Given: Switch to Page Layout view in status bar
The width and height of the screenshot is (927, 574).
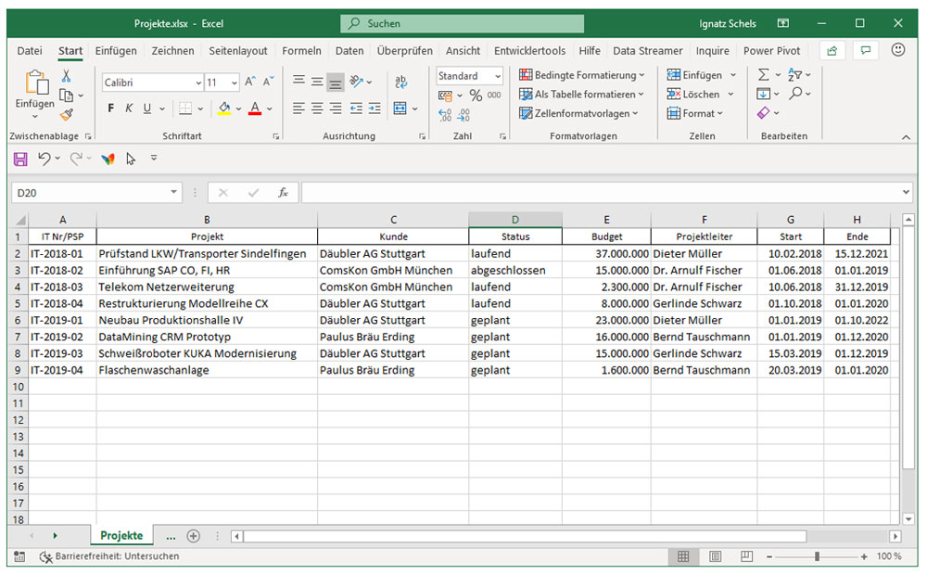Looking at the screenshot, I should click(x=713, y=556).
